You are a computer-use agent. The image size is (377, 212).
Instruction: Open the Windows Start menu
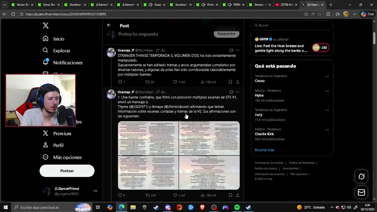point(5,207)
